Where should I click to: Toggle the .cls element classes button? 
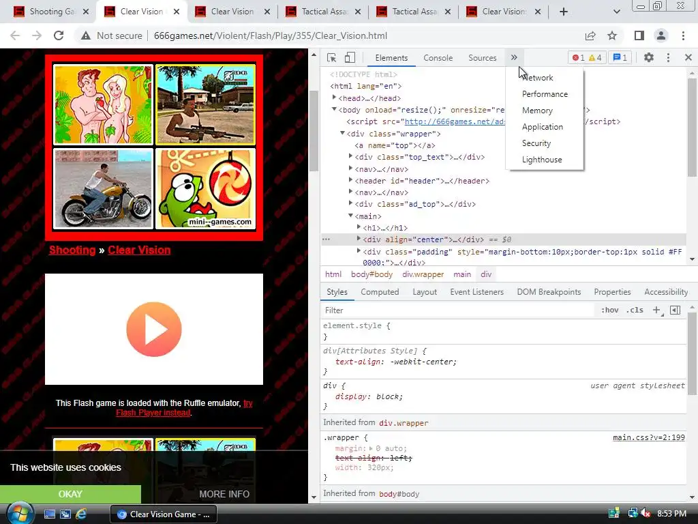click(x=635, y=310)
